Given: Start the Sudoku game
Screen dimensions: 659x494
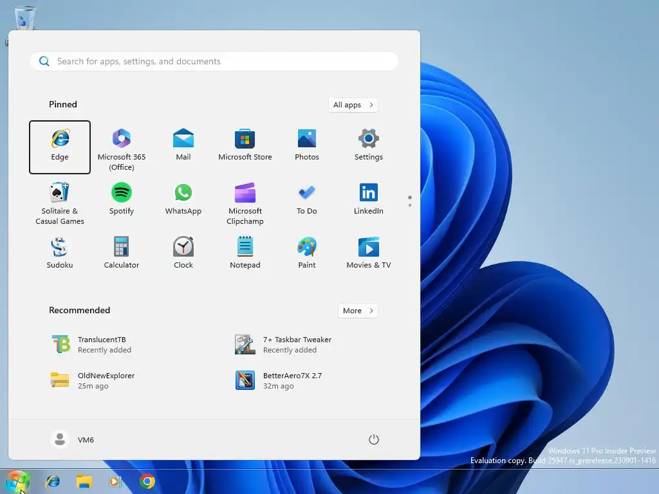Looking at the screenshot, I should pos(60,253).
